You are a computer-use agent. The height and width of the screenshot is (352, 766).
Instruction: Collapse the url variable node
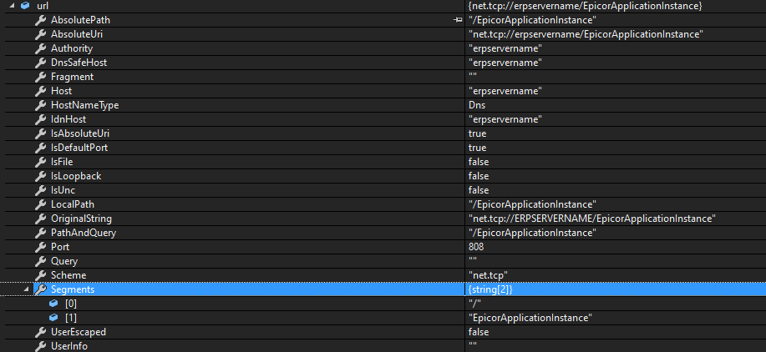[12, 7]
